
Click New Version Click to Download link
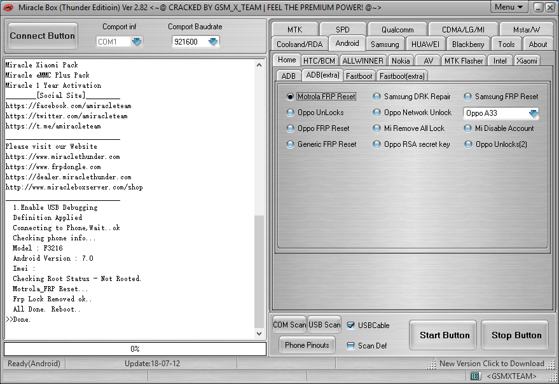[492, 363]
